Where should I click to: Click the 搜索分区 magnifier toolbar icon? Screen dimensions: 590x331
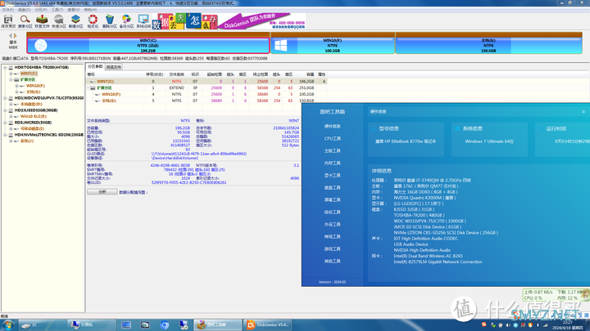coord(25,21)
